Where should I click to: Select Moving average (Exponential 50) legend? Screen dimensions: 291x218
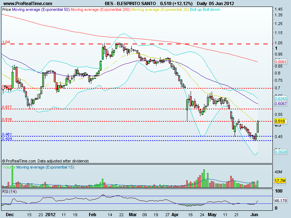(41, 9)
